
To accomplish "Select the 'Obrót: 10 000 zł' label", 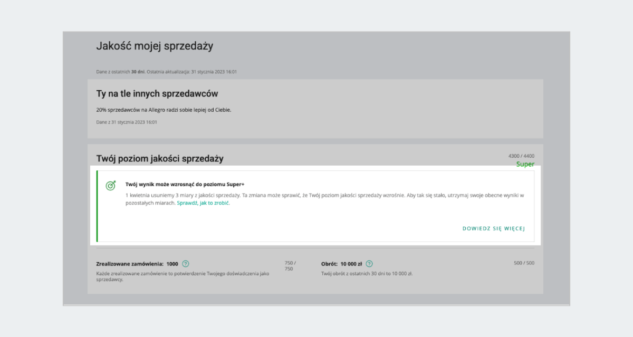I will (x=341, y=264).
